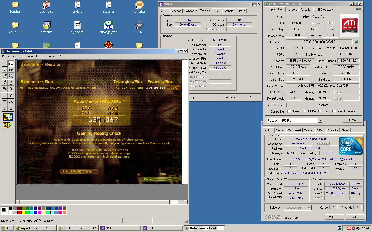Image resolution: width=372 pixels, height=232 pixels.
Task: Click OK in the CPU-Z Memory window
Action: click(251, 97)
